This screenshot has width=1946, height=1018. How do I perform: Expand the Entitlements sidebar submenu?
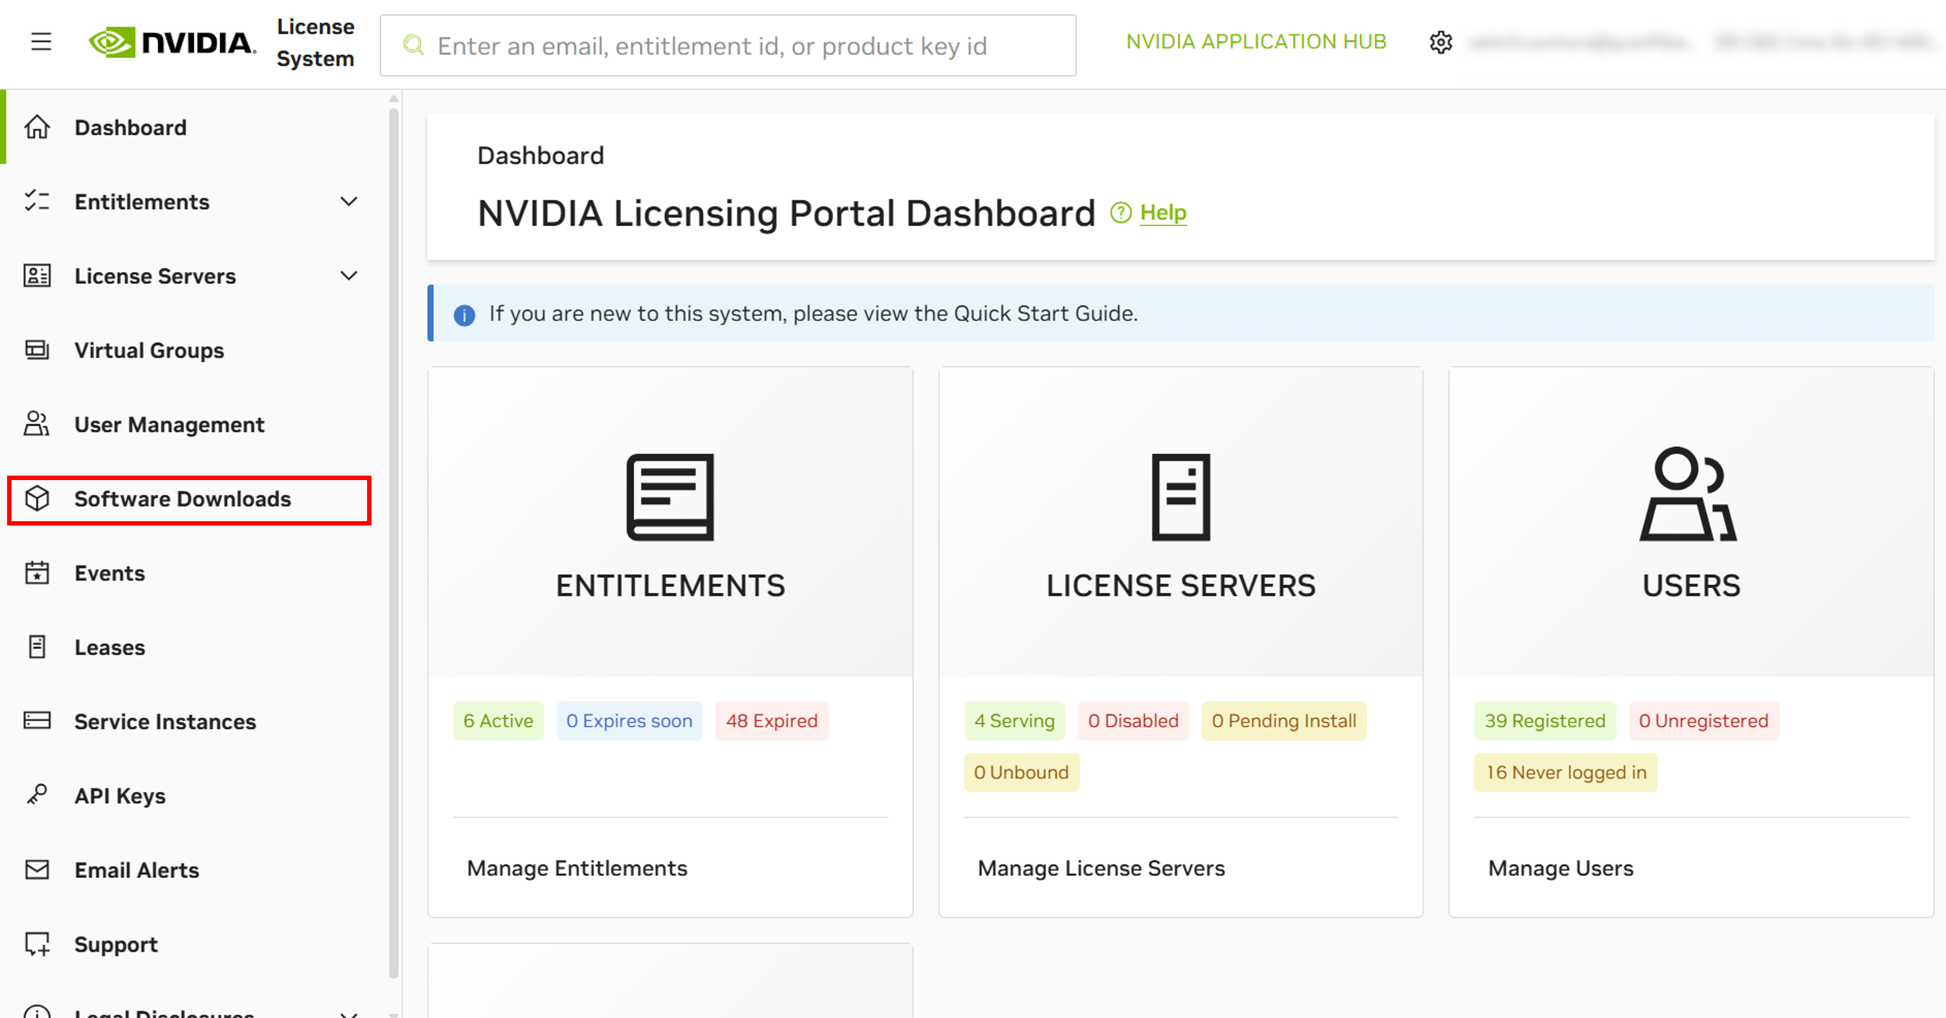point(349,202)
